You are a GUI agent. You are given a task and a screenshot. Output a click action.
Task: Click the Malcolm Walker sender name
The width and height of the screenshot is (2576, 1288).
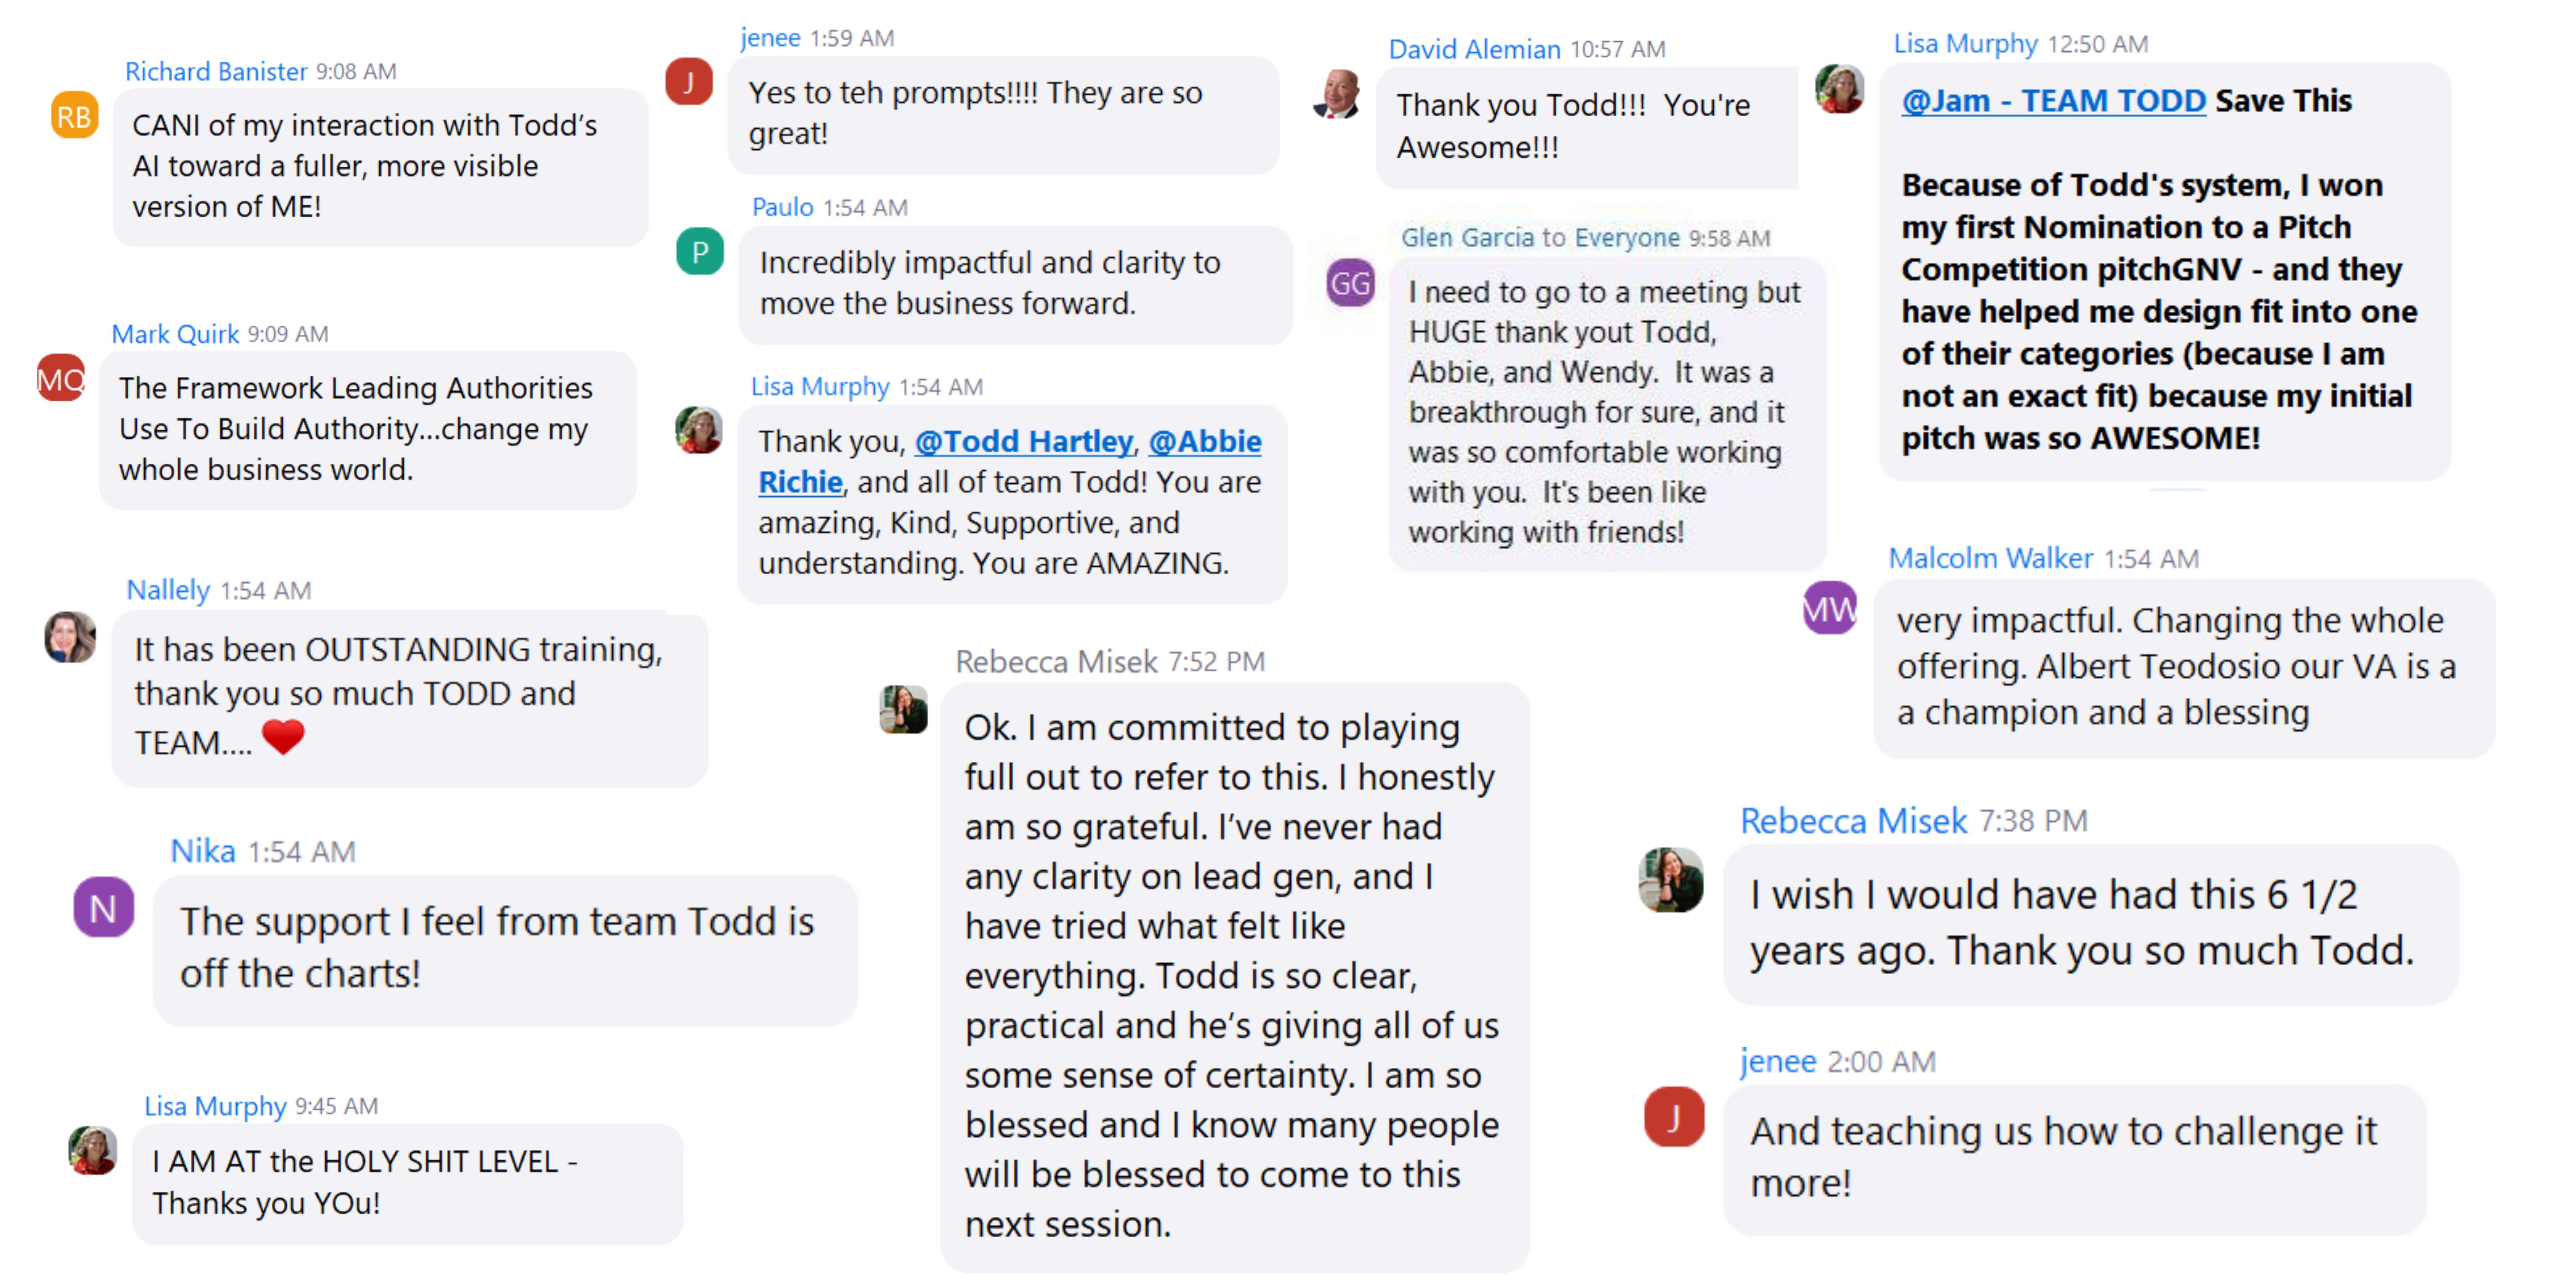(x=1990, y=558)
